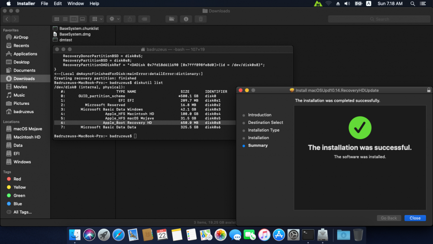433x244 pixels.
Task: Switch Finder to gallery view
Action: coord(82,19)
